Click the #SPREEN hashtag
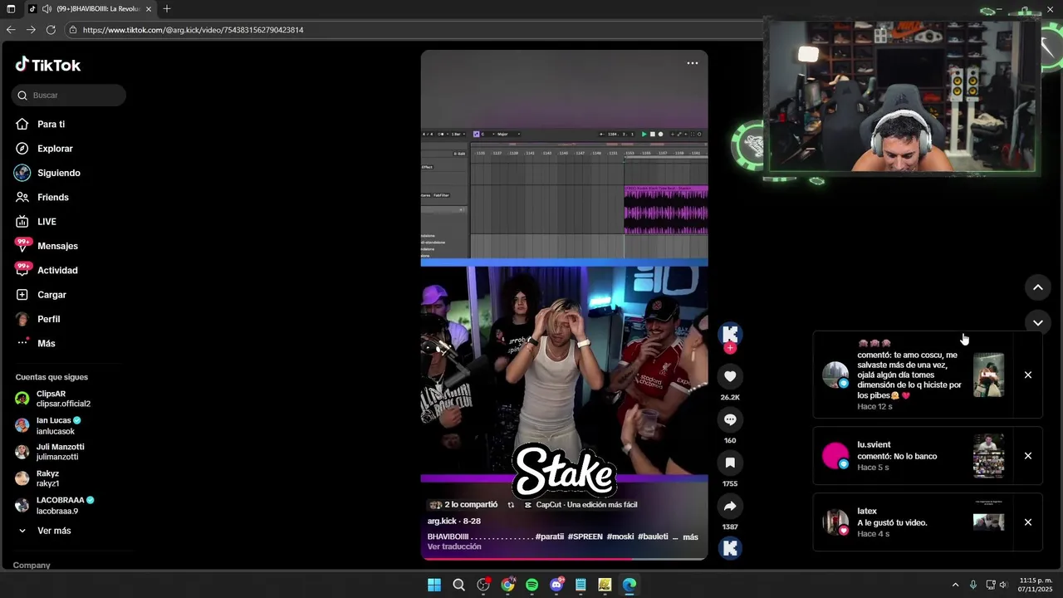The image size is (1063, 598). click(x=585, y=537)
